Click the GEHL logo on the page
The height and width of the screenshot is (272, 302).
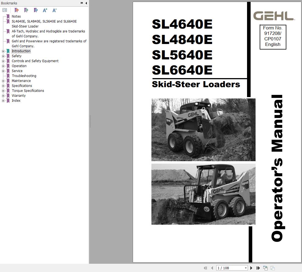coord(274,16)
